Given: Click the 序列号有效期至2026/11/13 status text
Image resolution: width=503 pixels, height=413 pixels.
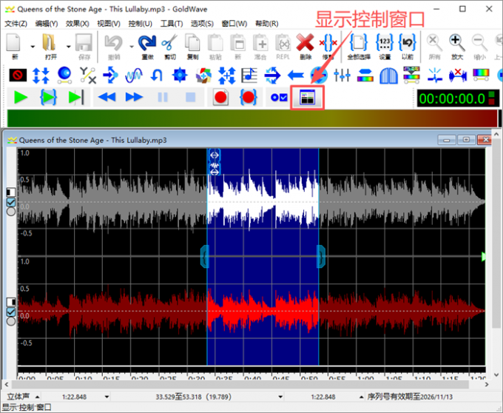Looking at the screenshot, I should (x=410, y=397).
